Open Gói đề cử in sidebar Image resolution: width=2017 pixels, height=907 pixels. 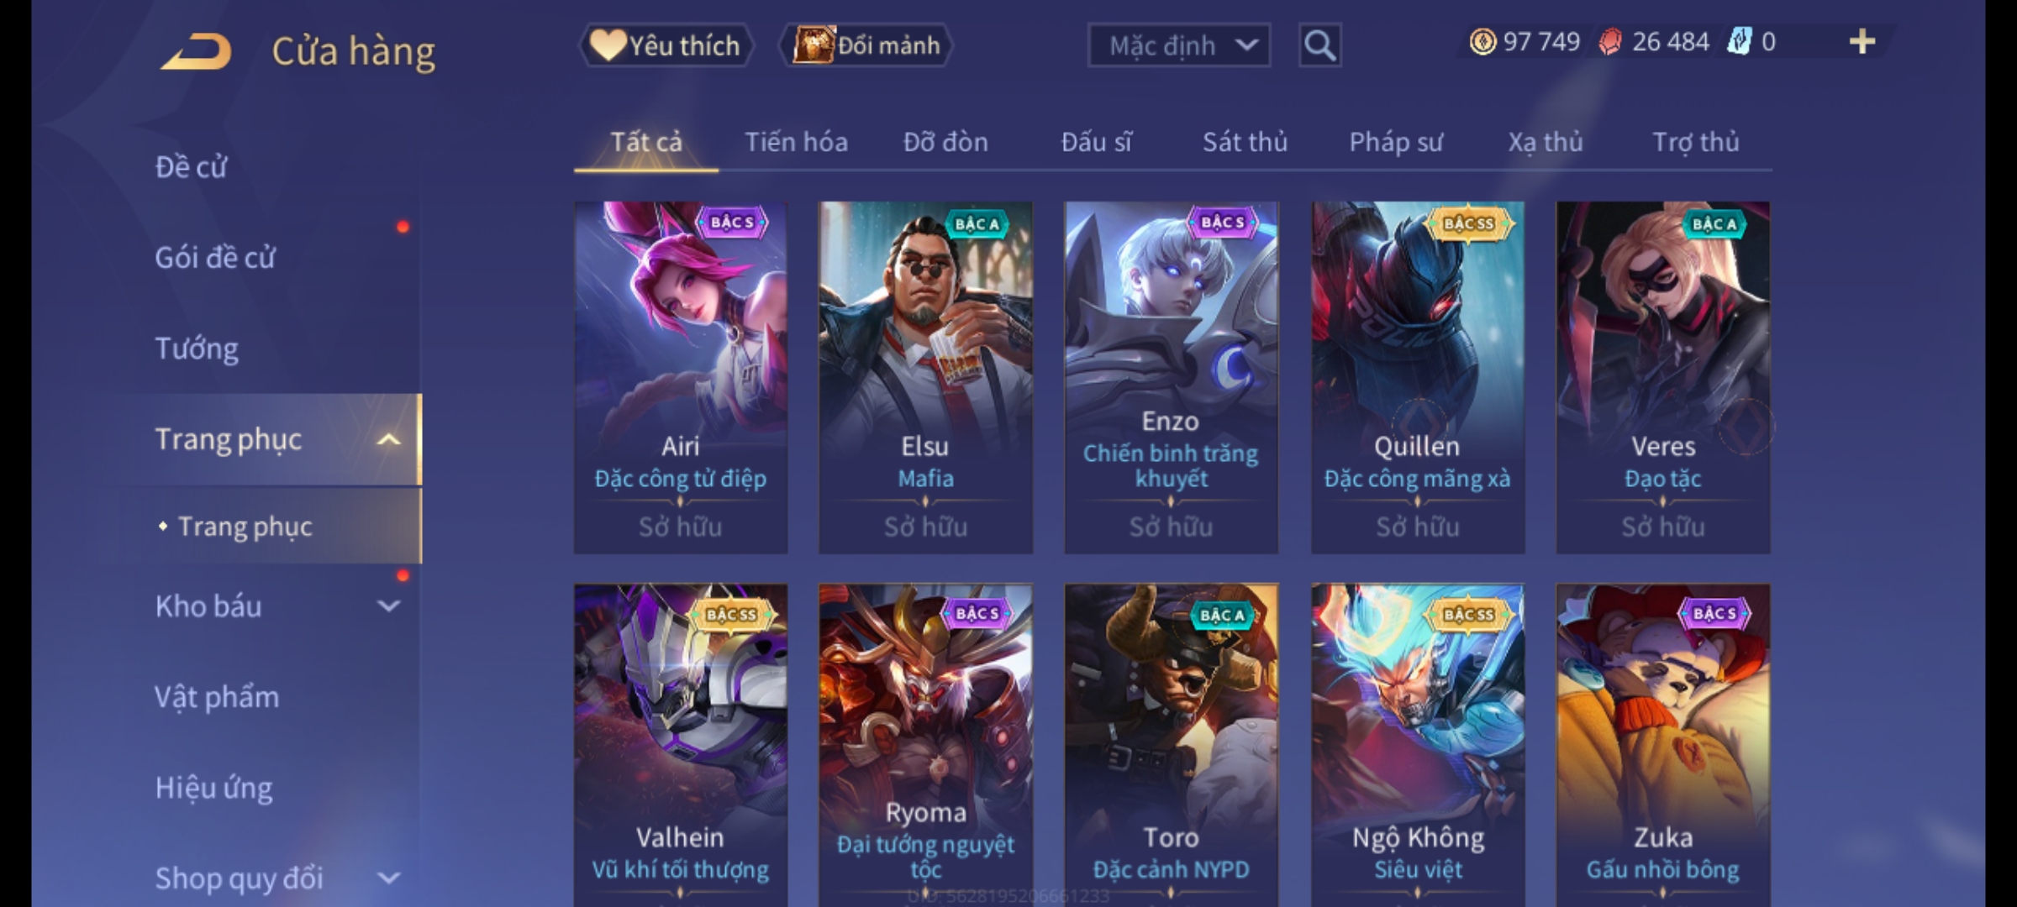[x=215, y=258]
